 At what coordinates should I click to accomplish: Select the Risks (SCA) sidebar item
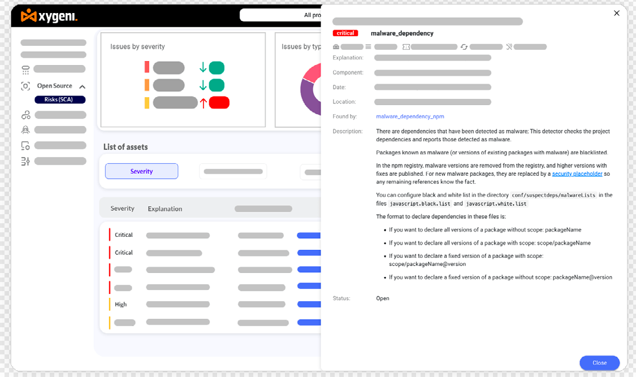coord(60,100)
